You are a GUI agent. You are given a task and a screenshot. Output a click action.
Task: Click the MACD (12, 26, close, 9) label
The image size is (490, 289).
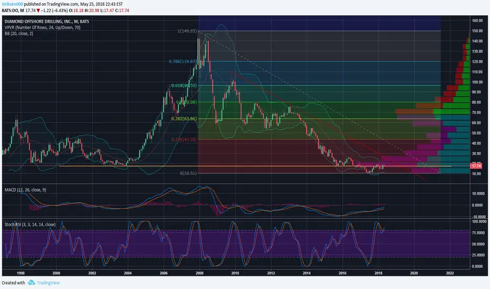tap(25, 190)
